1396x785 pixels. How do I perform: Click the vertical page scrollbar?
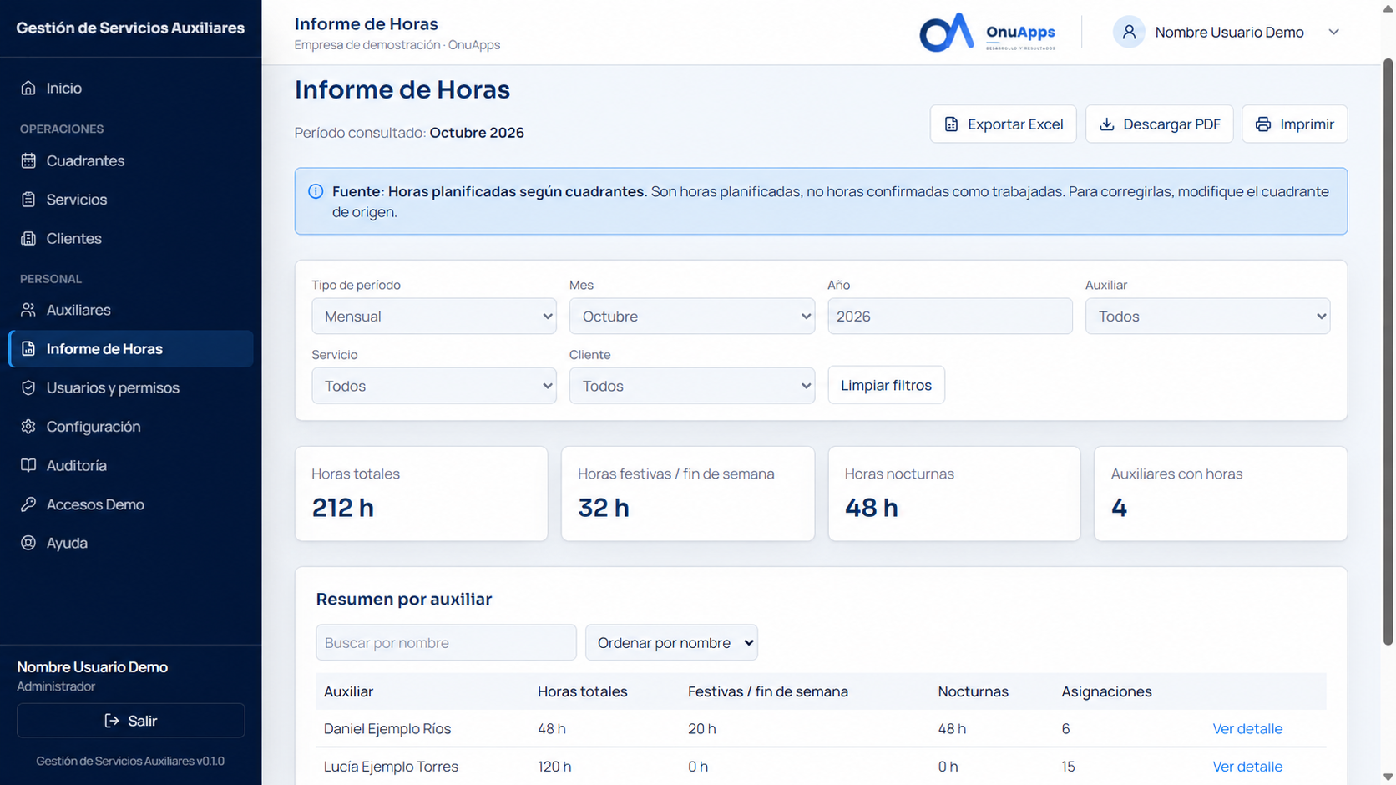coord(1388,351)
